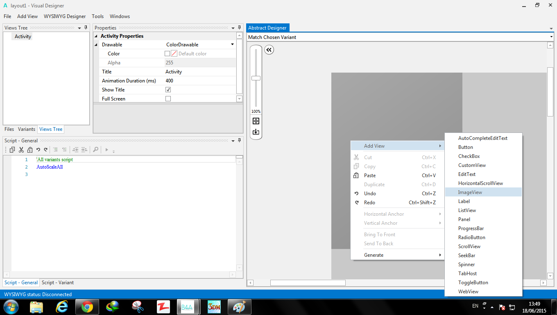Switch to the Script - Variant tab
The image size is (557, 315).
[58, 283]
